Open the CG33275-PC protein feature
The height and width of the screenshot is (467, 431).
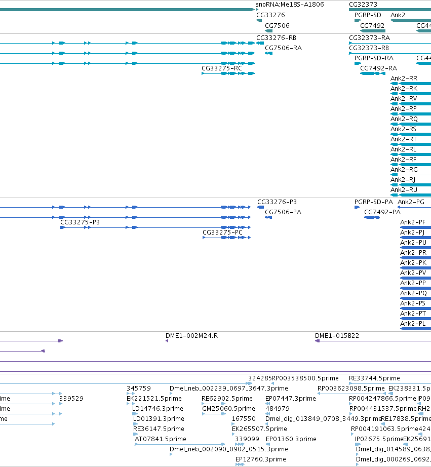tap(227, 238)
